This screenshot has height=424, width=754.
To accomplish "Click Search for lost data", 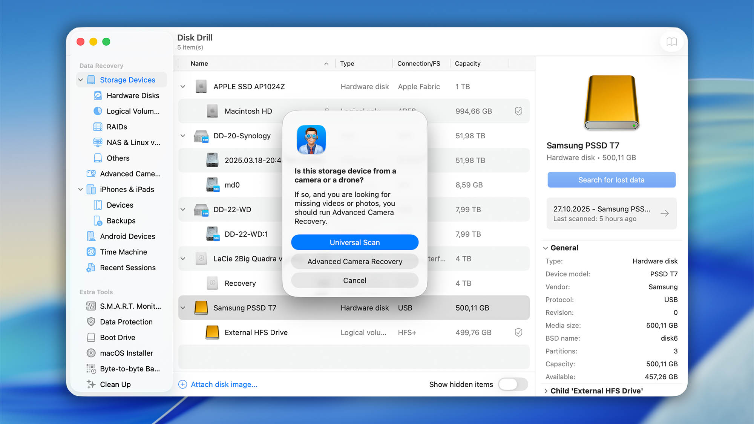I will [611, 180].
